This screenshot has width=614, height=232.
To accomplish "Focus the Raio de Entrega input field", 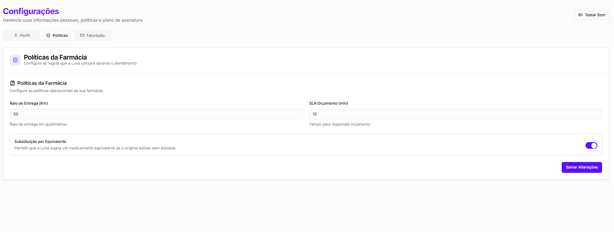I will (156, 114).
